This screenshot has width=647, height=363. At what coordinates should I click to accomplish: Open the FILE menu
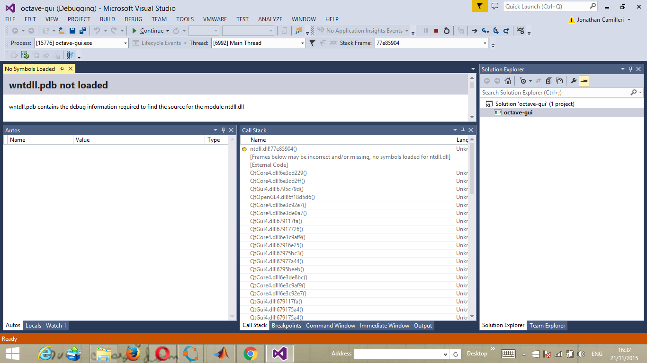10,19
